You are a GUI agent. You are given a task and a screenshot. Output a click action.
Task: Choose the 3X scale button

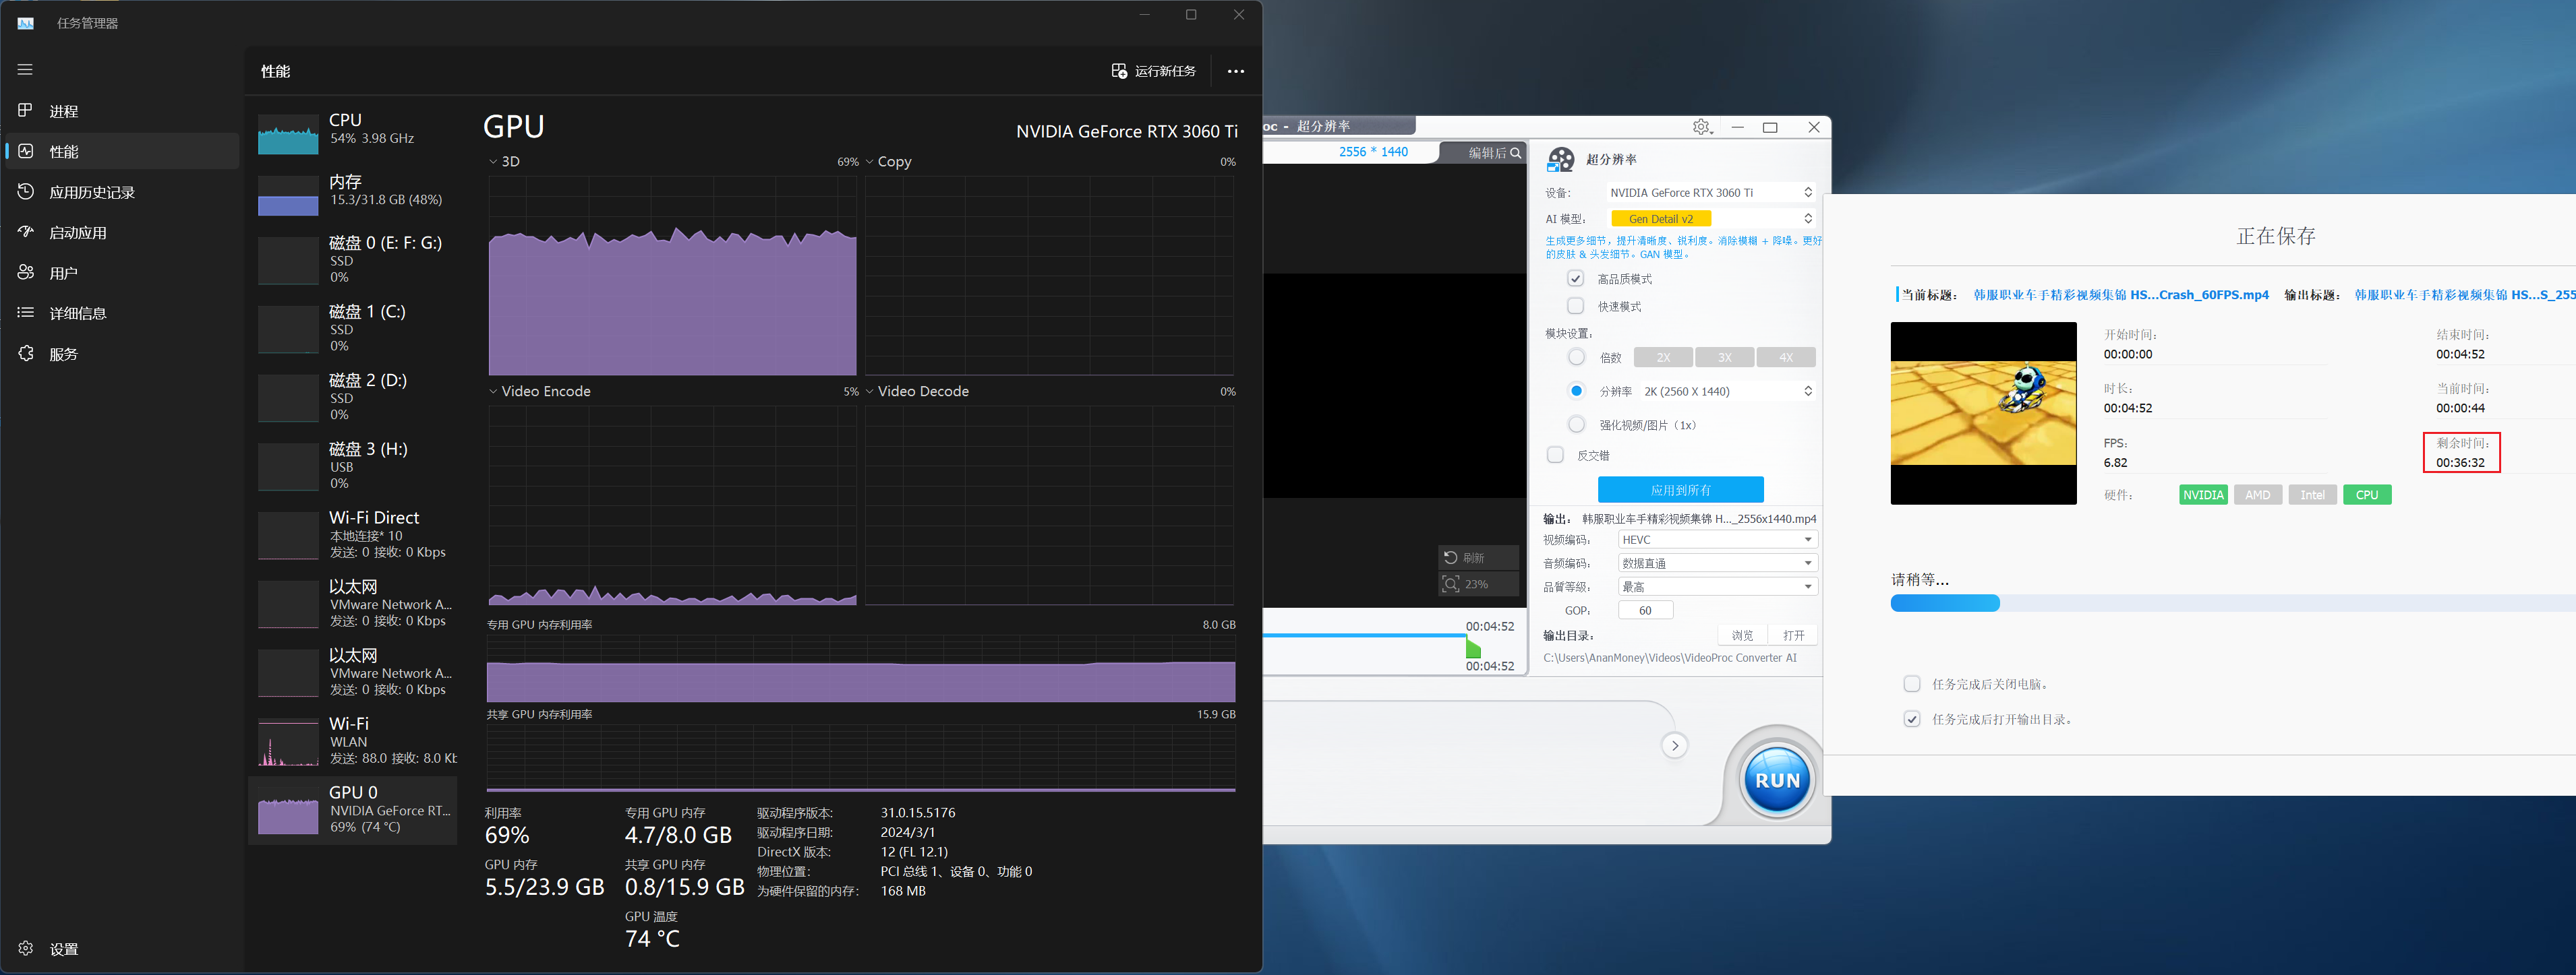[1725, 358]
